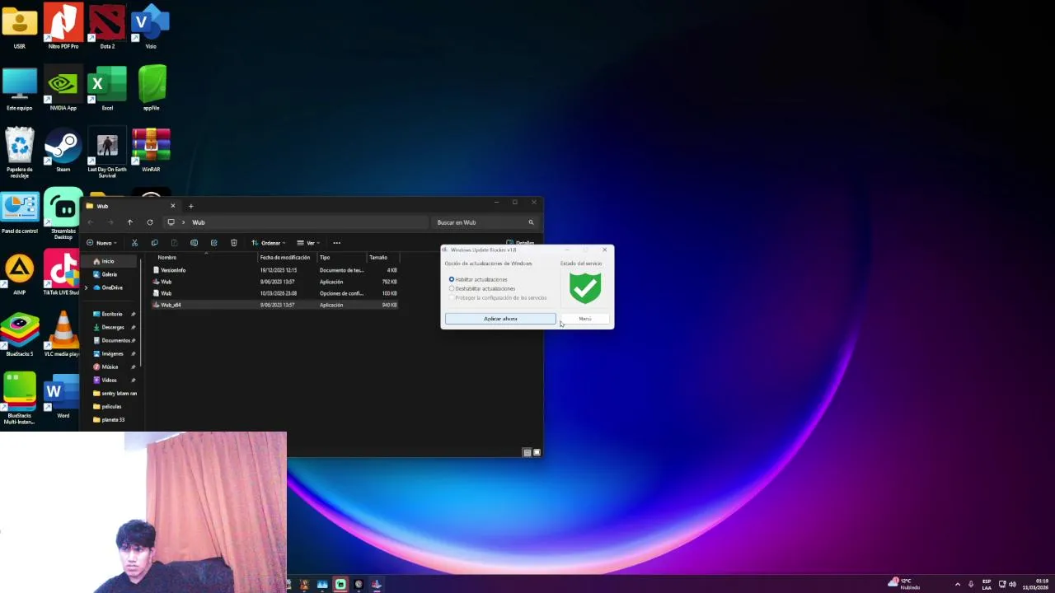Image resolution: width=1055 pixels, height=593 pixels.
Task: Show hidden icons in system tray
Action: (x=957, y=584)
